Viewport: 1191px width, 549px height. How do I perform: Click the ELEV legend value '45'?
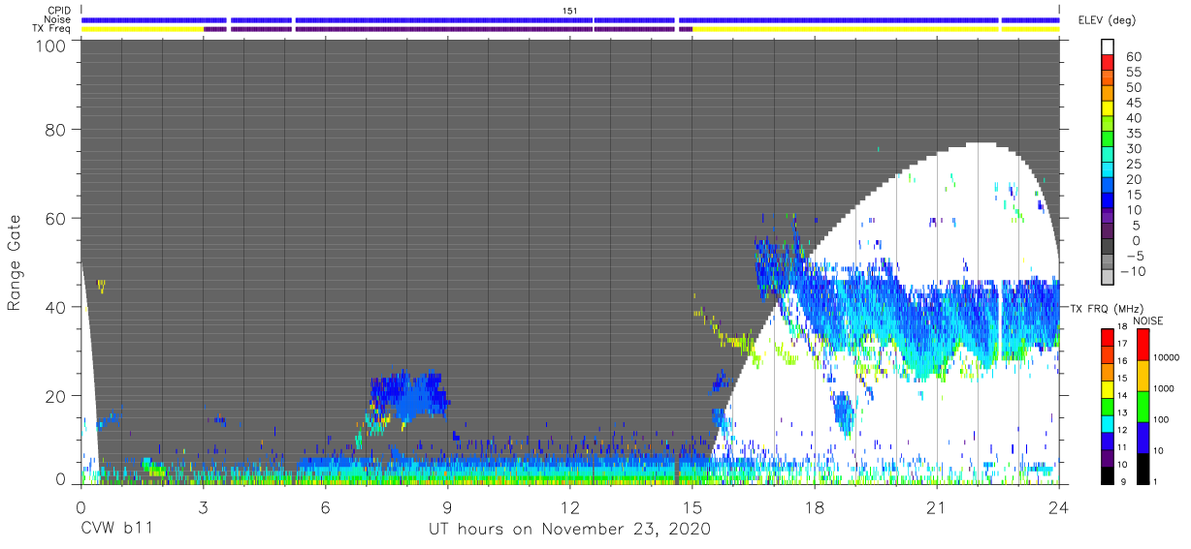click(x=1134, y=103)
